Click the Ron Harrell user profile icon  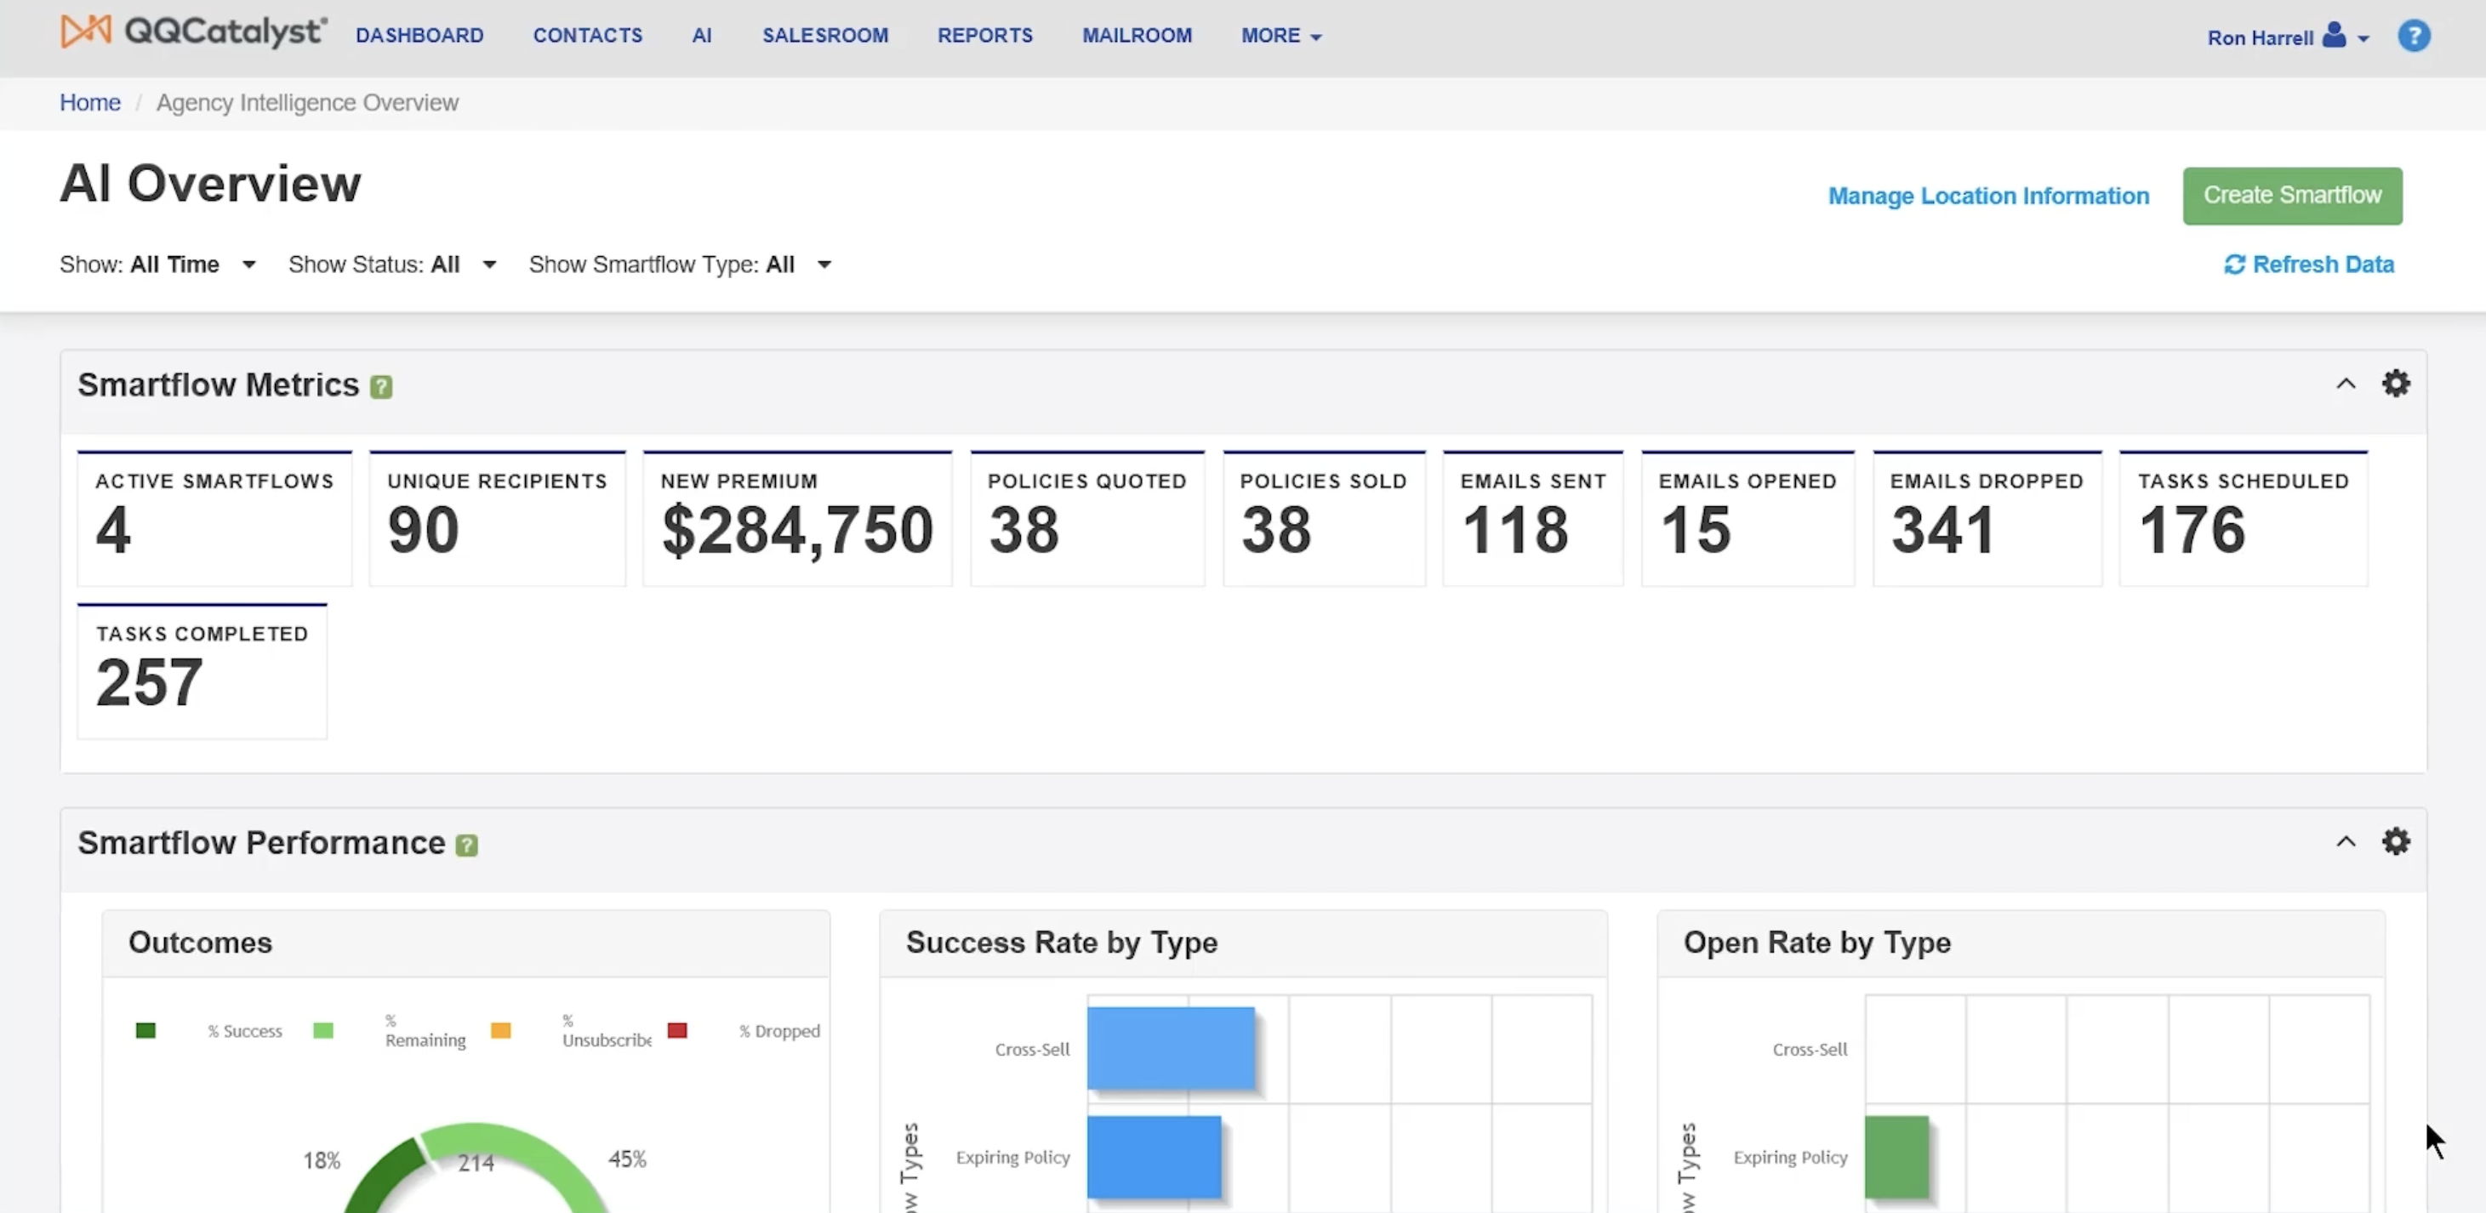pyautogui.click(x=2334, y=36)
